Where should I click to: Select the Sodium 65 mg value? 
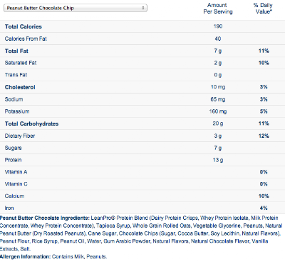[218, 99]
